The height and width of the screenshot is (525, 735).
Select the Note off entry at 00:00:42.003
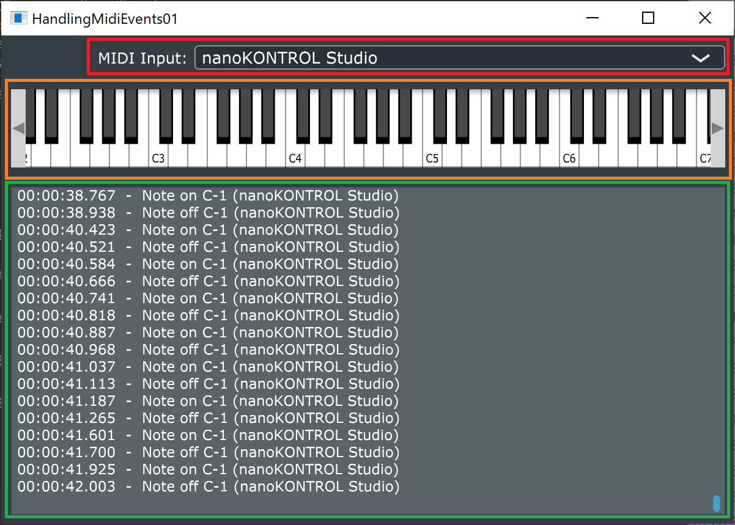209,487
